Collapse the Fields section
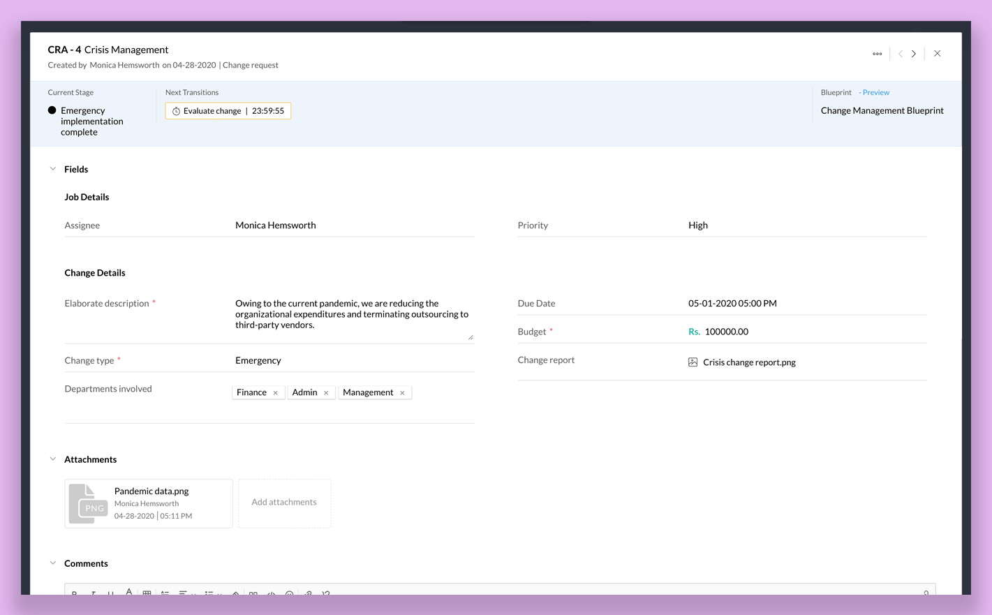 tap(52, 169)
